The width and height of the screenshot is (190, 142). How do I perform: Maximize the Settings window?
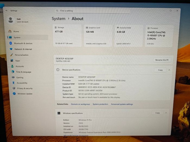coord(171,11)
